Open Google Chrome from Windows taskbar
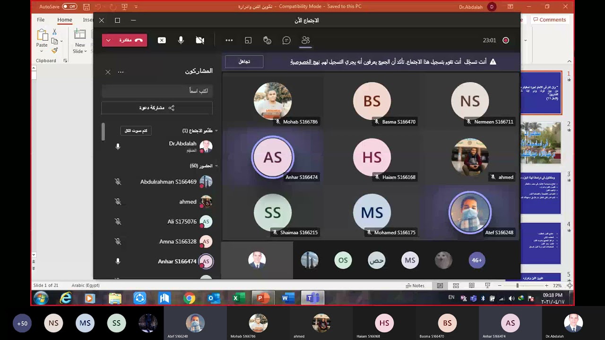 coord(190,298)
